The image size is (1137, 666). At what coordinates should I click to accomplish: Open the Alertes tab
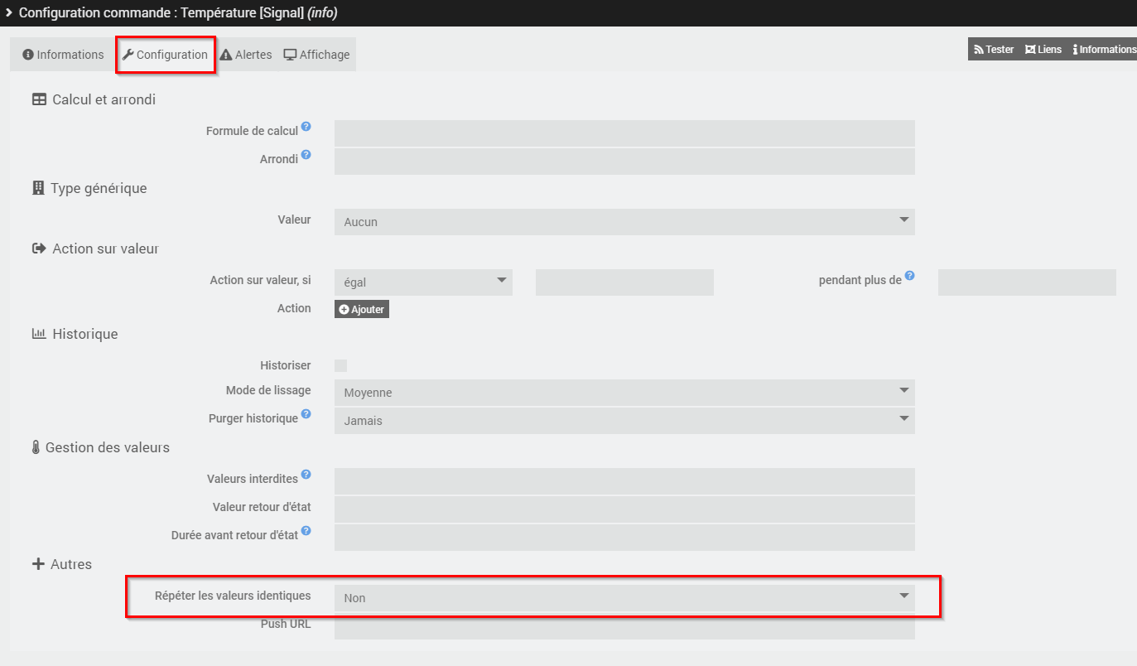coord(246,55)
